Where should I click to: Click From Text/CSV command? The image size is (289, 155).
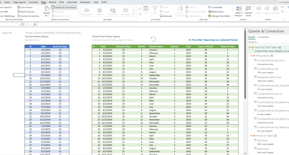[x=6, y=7]
